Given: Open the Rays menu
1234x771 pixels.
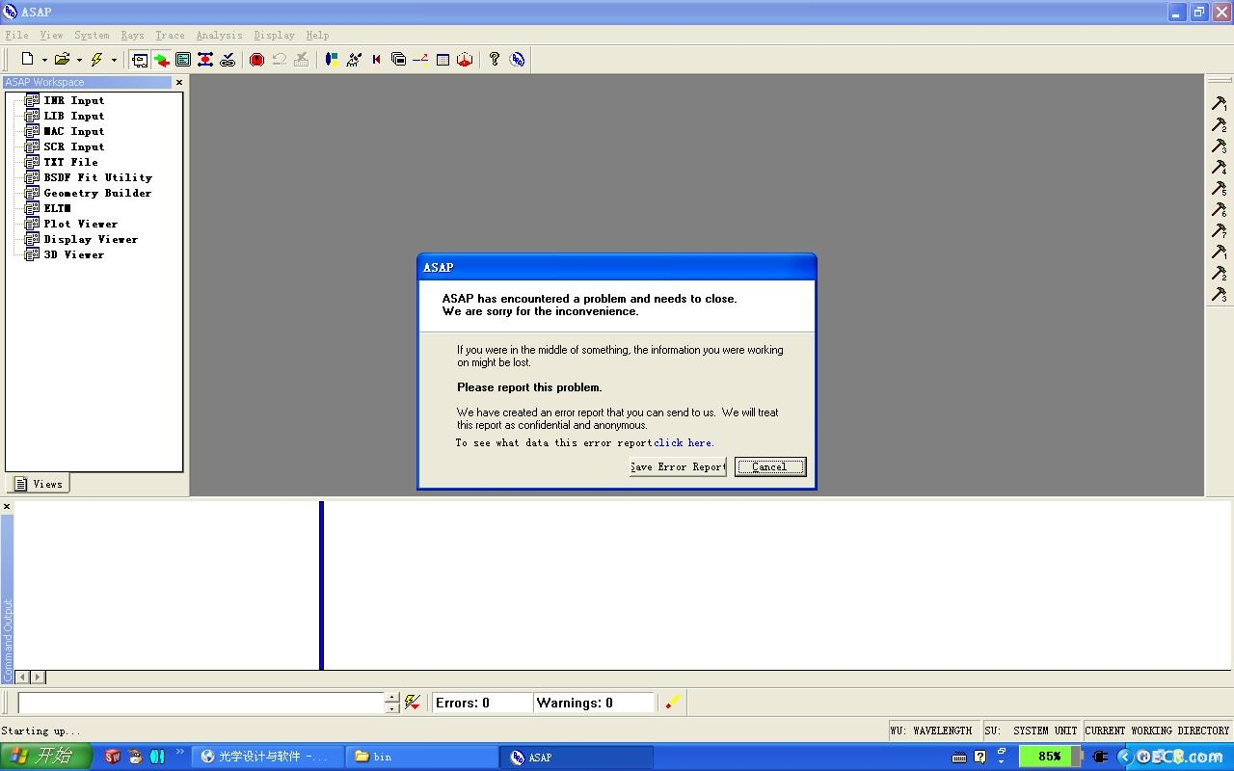Looking at the screenshot, I should 132,36.
